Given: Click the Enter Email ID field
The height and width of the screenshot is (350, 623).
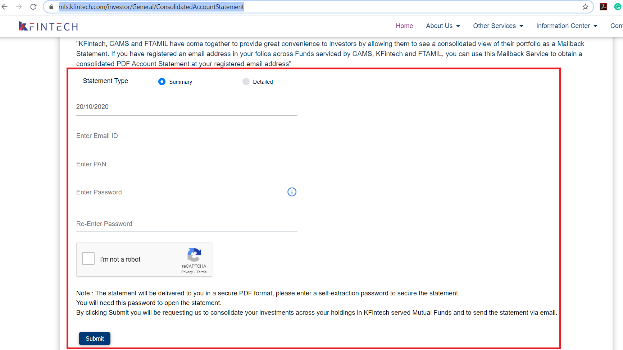Looking at the screenshot, I should click(x=186, y=136).
